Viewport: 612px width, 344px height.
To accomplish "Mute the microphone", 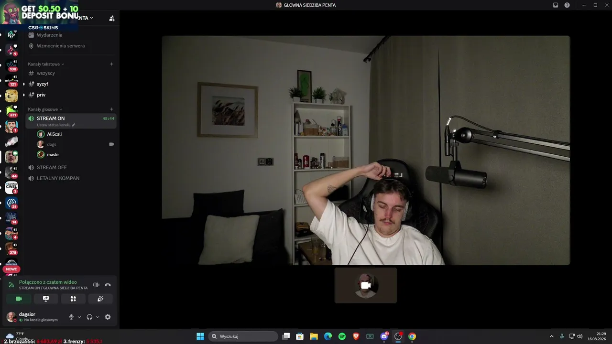I will point(71,317).
